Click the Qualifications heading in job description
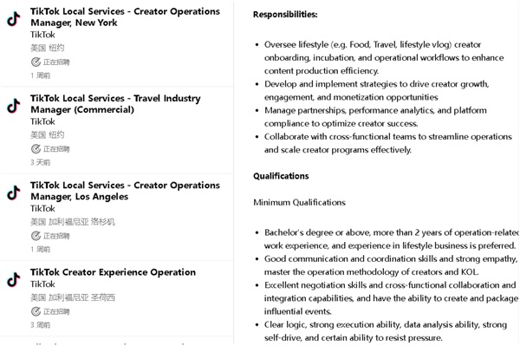The width and height of the screenshot is (520, 346). coord(281,176)
